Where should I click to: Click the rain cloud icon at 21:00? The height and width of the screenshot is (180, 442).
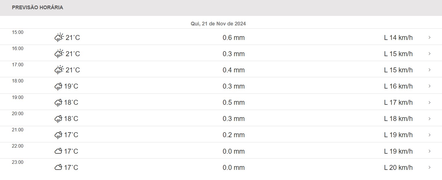[x=58, y=135]
